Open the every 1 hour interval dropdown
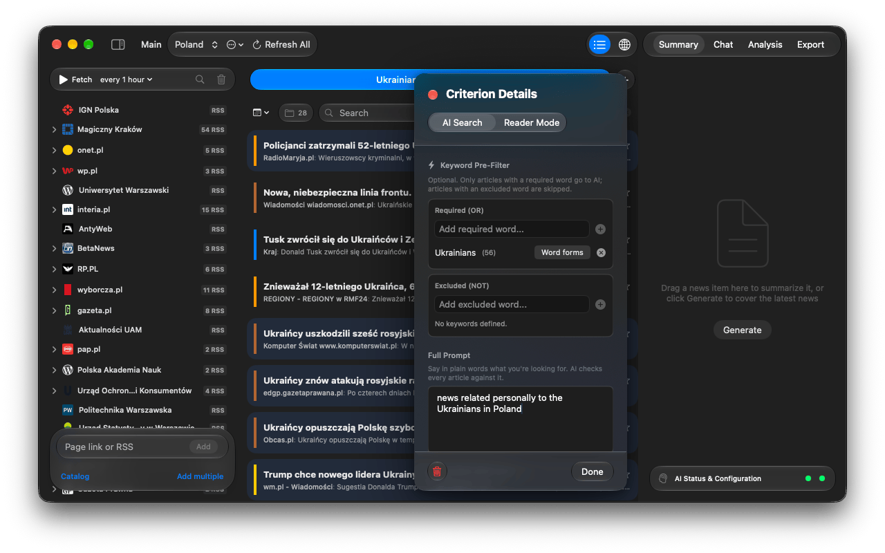This screenshot has width=885, height=553. 126,79
